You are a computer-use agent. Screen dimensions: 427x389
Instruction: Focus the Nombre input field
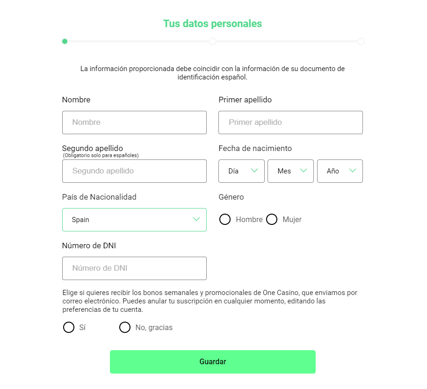(134, 122)
